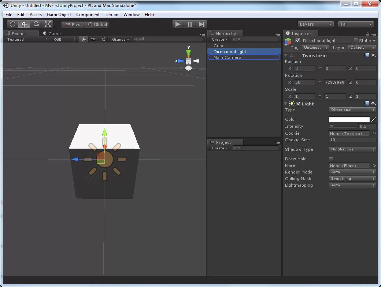Open the Transform help icon
Screen dimensions: 381x287
click(x=367, y=55)
